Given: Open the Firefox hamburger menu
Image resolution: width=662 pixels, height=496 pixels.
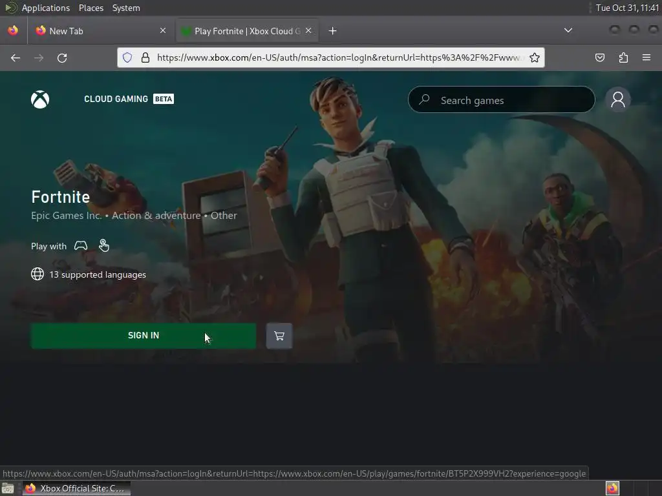Looking at the screenshot, I should tap(646, 57).
